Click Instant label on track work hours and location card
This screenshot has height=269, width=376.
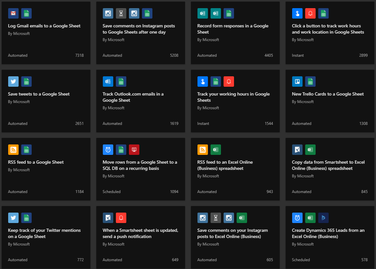pyautogui.click(x=298, y=55)
